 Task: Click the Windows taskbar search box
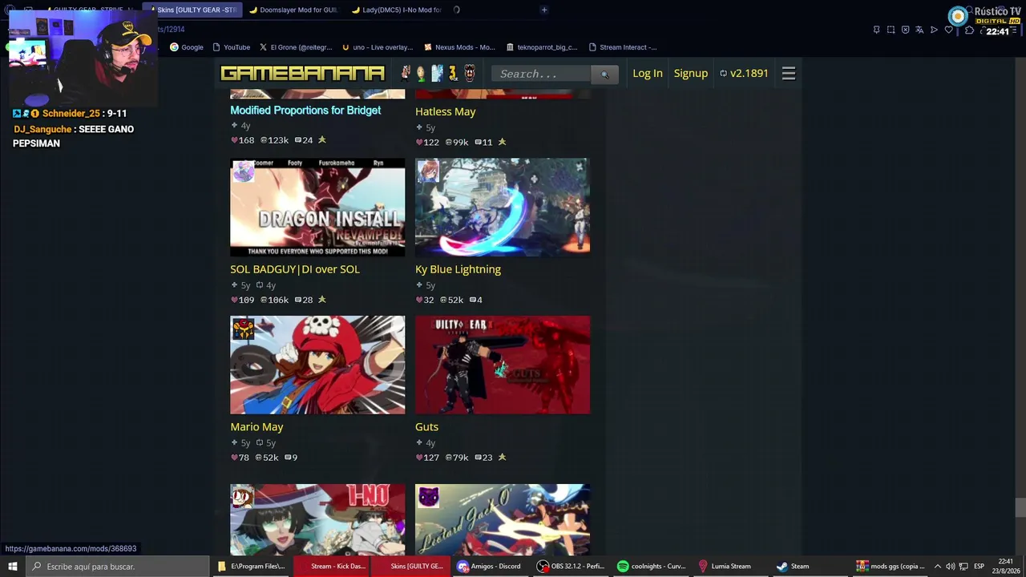click(117, 567)
